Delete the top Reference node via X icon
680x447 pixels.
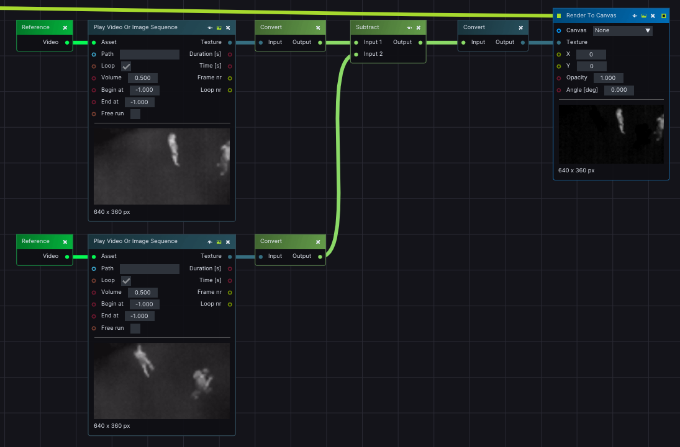tap(65, 28)
